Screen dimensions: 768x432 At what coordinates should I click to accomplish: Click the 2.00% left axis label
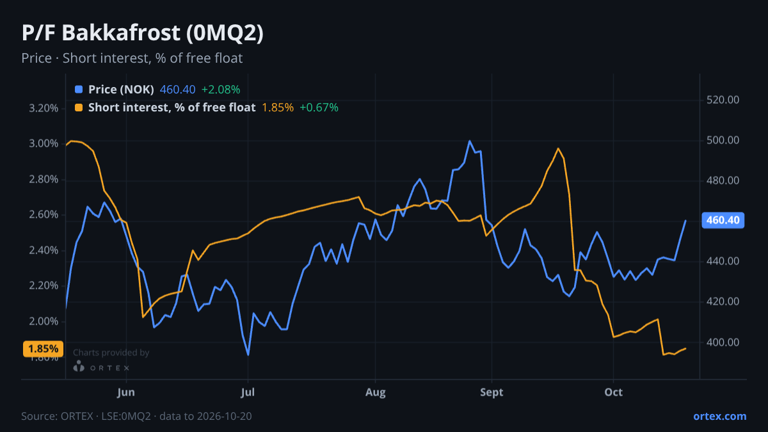pos(44,321)
